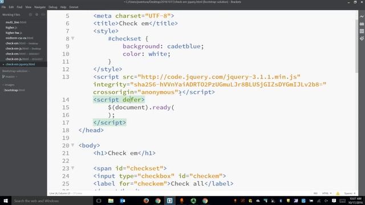The height and width of the screenshot is (205, 365).
Task: Open Firefox from the taskbar
Action: [146, 200]
